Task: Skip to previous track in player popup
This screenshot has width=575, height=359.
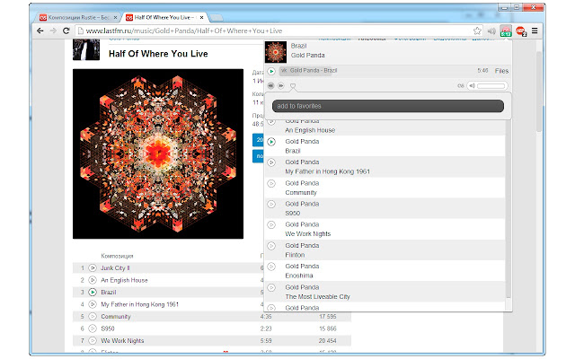Action: pyautogui.click(x=270, y=86)
